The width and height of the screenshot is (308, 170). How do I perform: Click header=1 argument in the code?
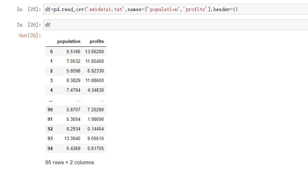[x=224, y=9]
